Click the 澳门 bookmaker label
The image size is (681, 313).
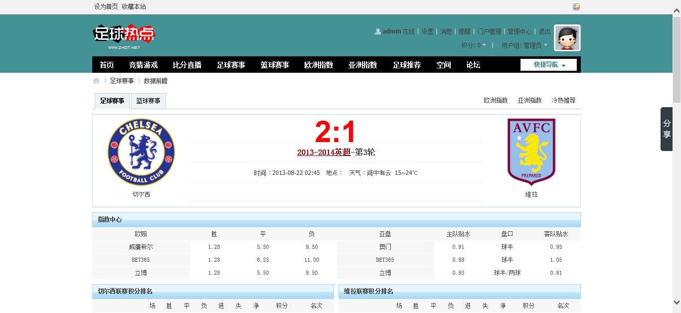coord(385,247)
